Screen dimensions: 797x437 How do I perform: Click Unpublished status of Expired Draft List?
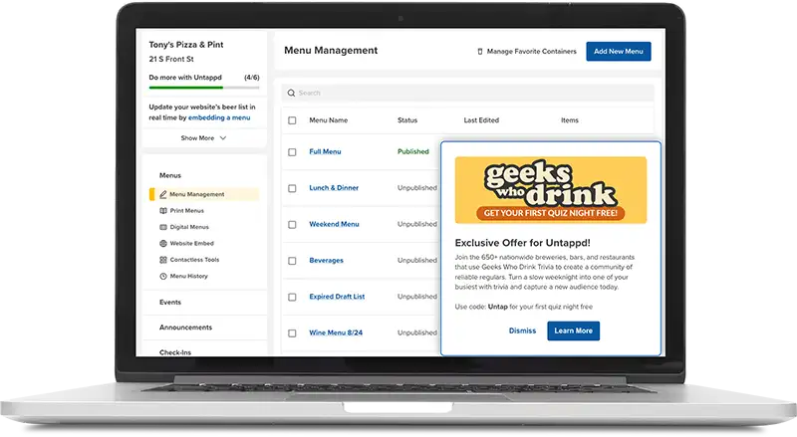417,297
